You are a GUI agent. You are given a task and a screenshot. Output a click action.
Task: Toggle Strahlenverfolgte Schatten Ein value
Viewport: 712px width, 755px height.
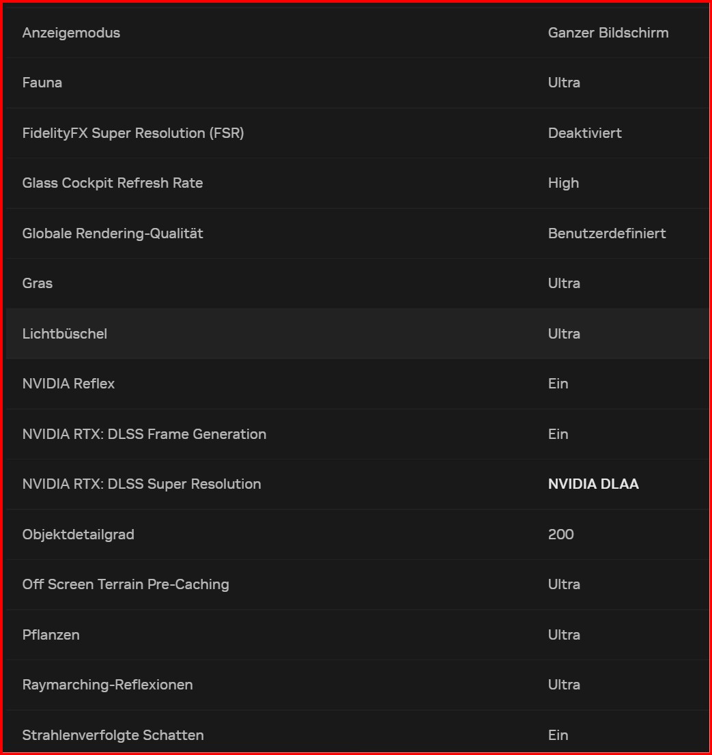(x=558, y=735)
